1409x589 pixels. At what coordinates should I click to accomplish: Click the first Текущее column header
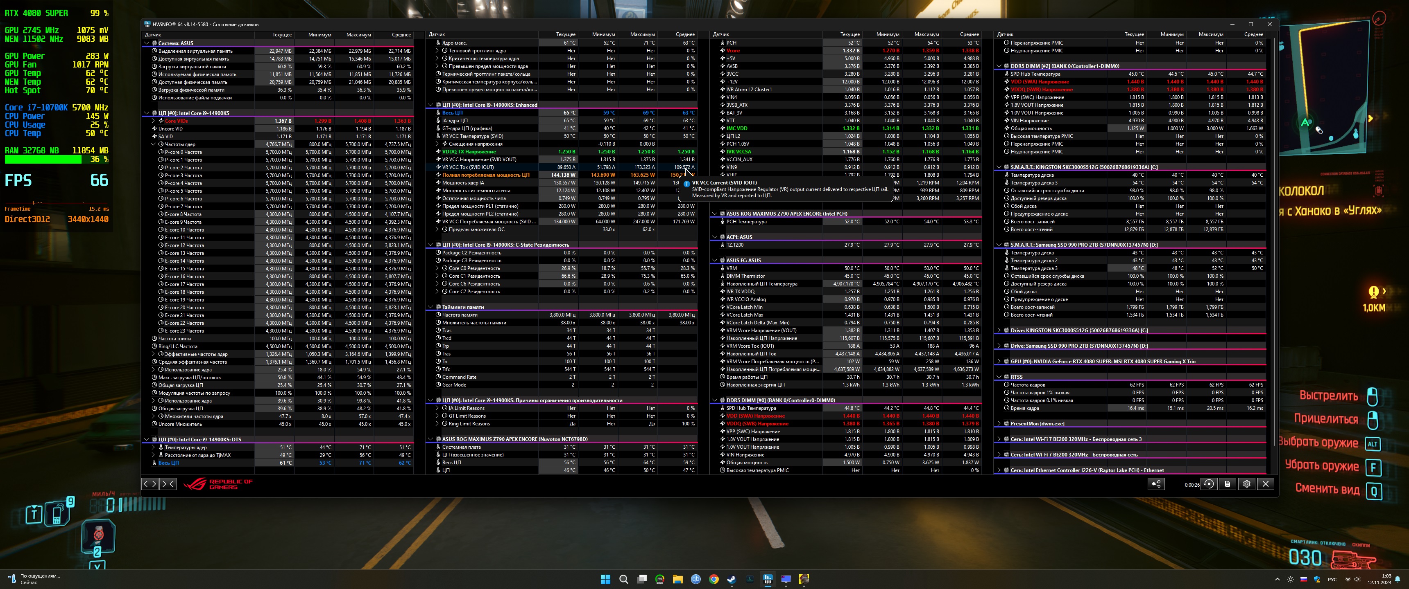[282, 34]
